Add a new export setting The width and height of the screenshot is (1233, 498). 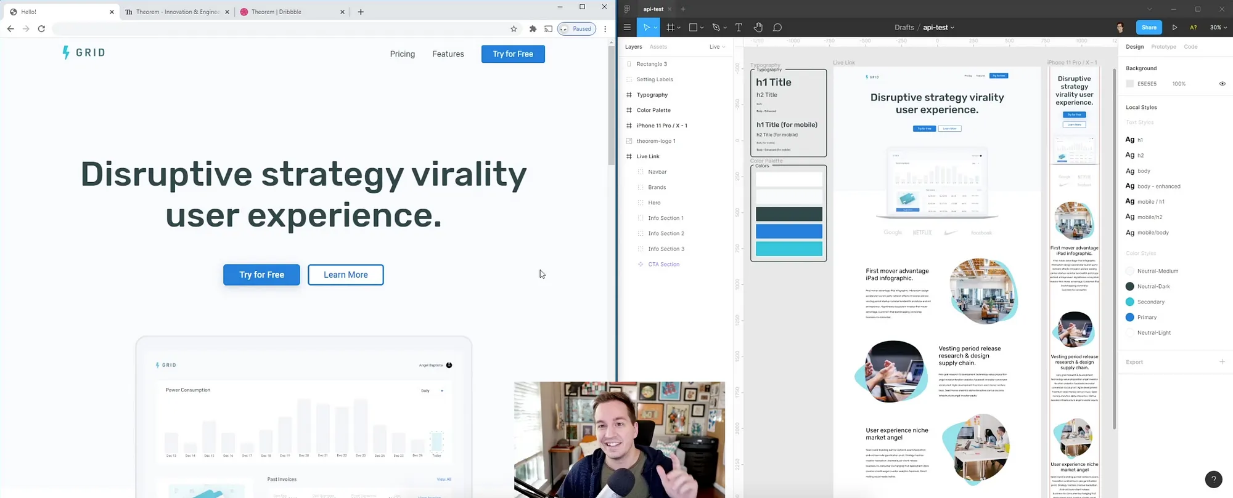coord(1222,362)
